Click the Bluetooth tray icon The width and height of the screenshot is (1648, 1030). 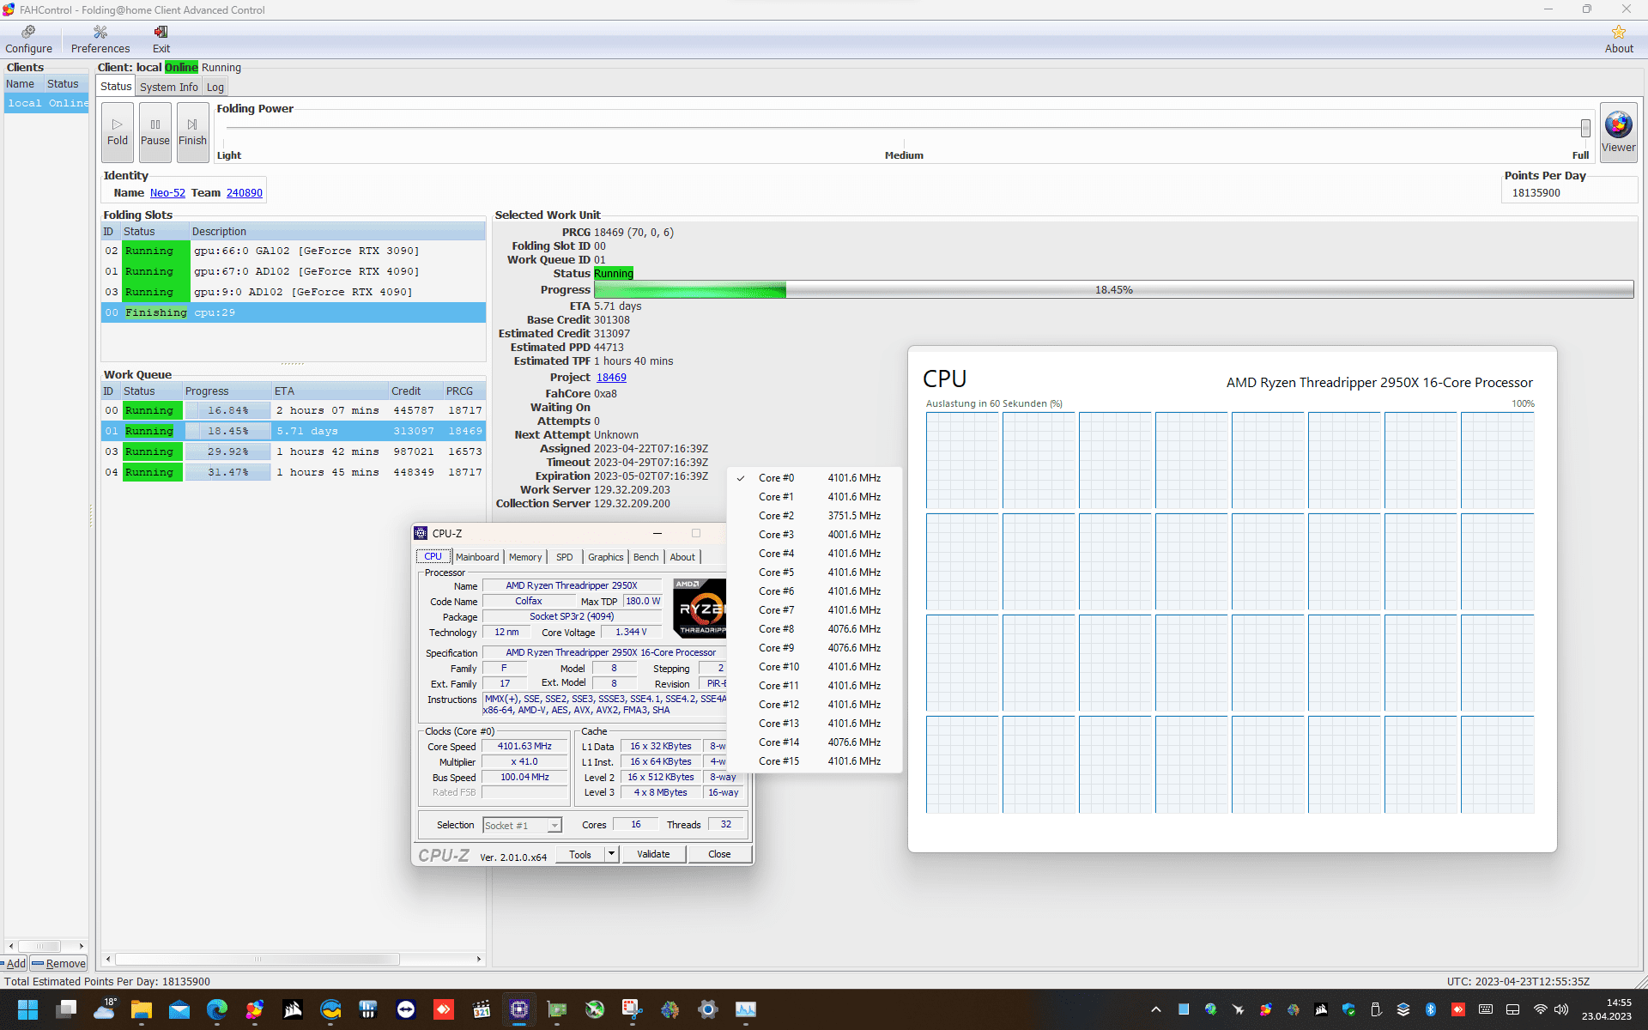pos(1431,1009)
